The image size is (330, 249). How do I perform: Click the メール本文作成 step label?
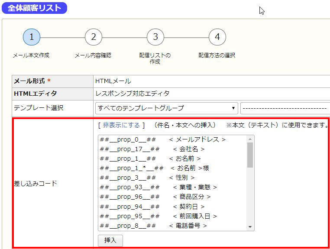click(31, 55)
